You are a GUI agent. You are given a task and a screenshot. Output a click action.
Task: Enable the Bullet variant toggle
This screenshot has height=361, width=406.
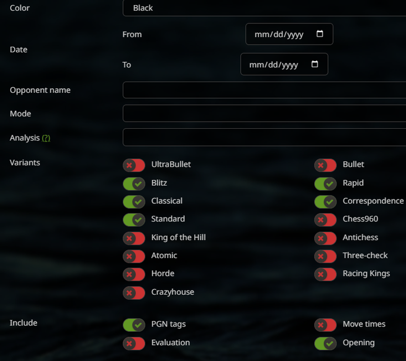point(325,165)
